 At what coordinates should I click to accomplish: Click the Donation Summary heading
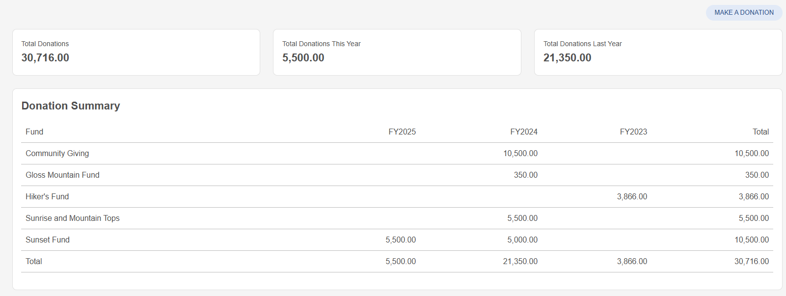pyautogui.click(x=71, y=106)
